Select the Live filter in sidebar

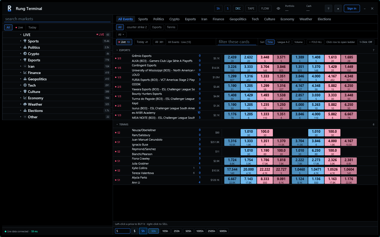coord(19,27)
